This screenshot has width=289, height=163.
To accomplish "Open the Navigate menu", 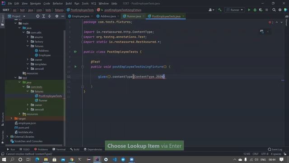I will [x=35, y=4].
